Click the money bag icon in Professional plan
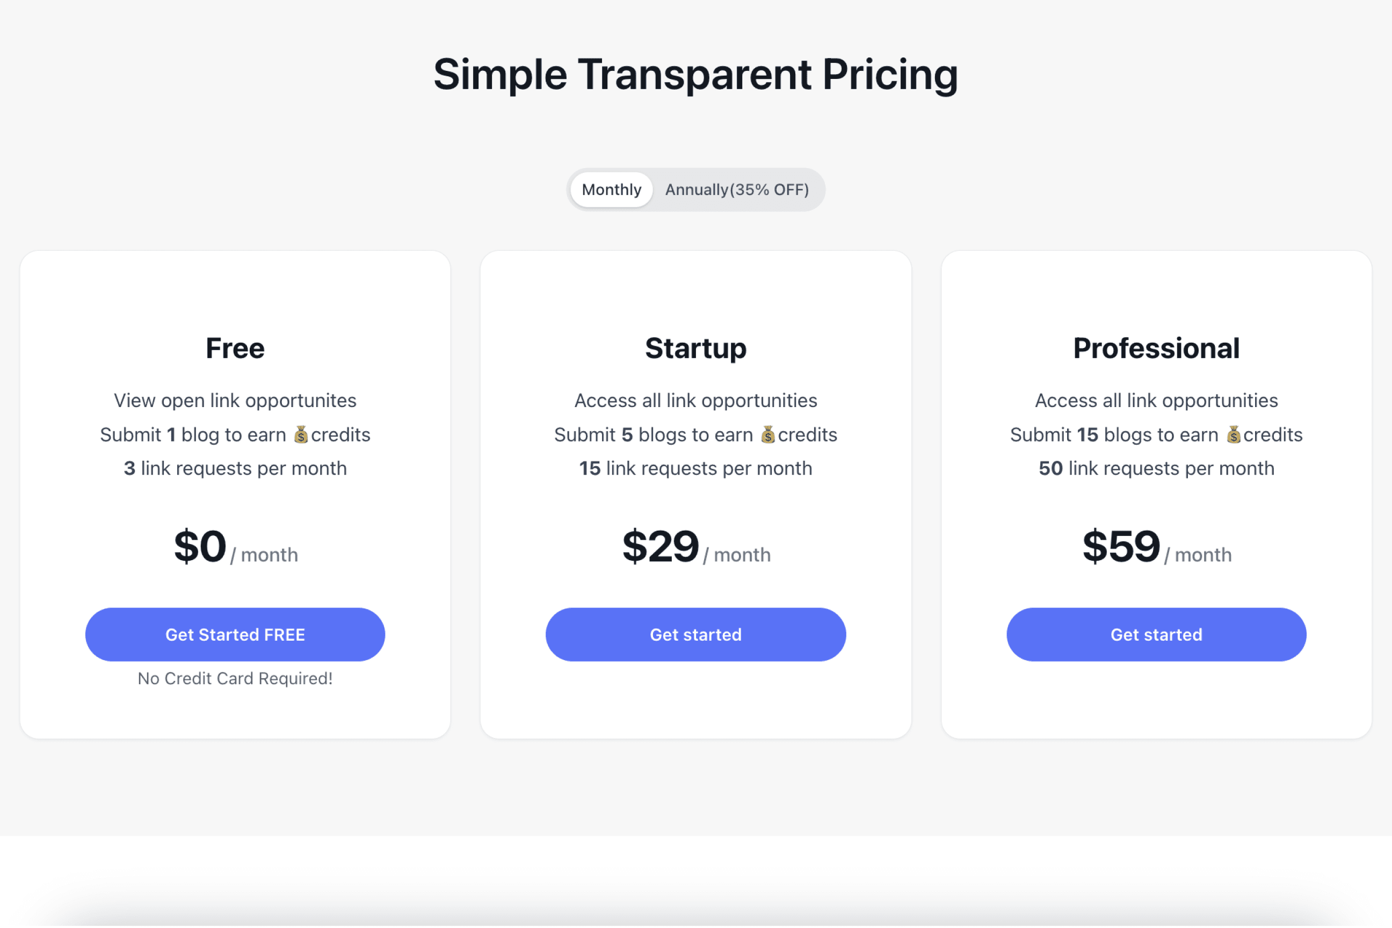The height and width of the screenshot is (928, 1392). (1234, 435)
